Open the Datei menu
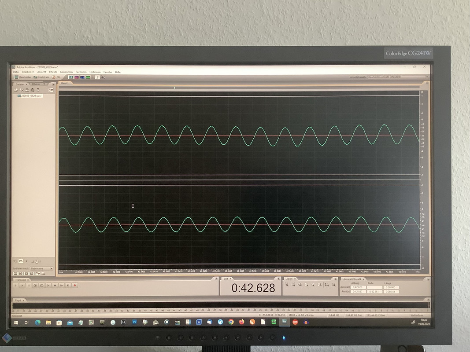This screenshot has height=352, width=470. (x=16, y=72)
